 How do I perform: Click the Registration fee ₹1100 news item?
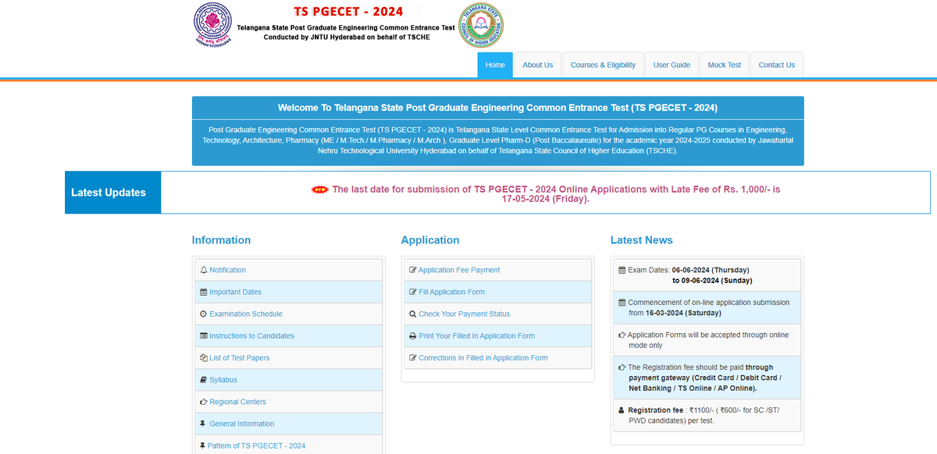pyautogui.click(x=707, y=415)
